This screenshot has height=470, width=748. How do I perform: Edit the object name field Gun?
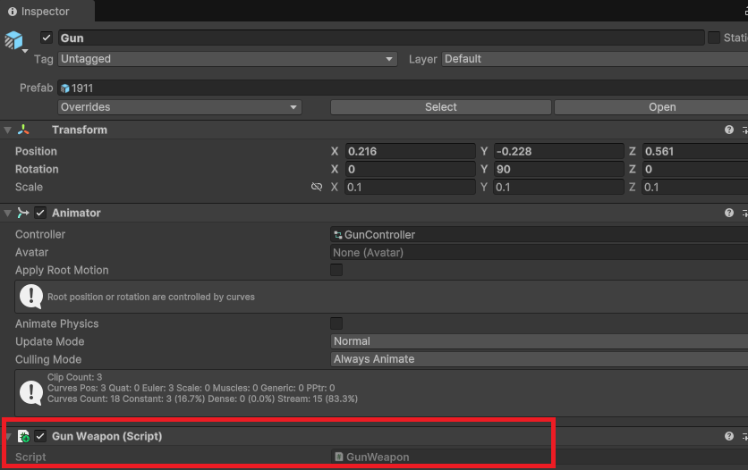381,38
